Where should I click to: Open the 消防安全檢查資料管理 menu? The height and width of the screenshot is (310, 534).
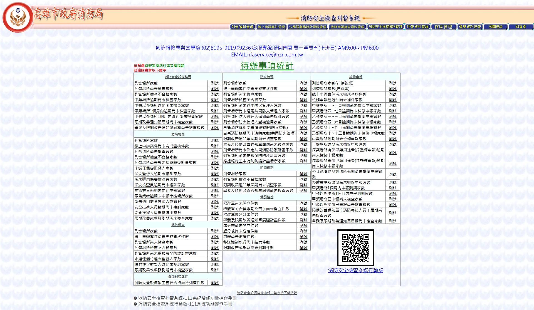click(385, 27)
